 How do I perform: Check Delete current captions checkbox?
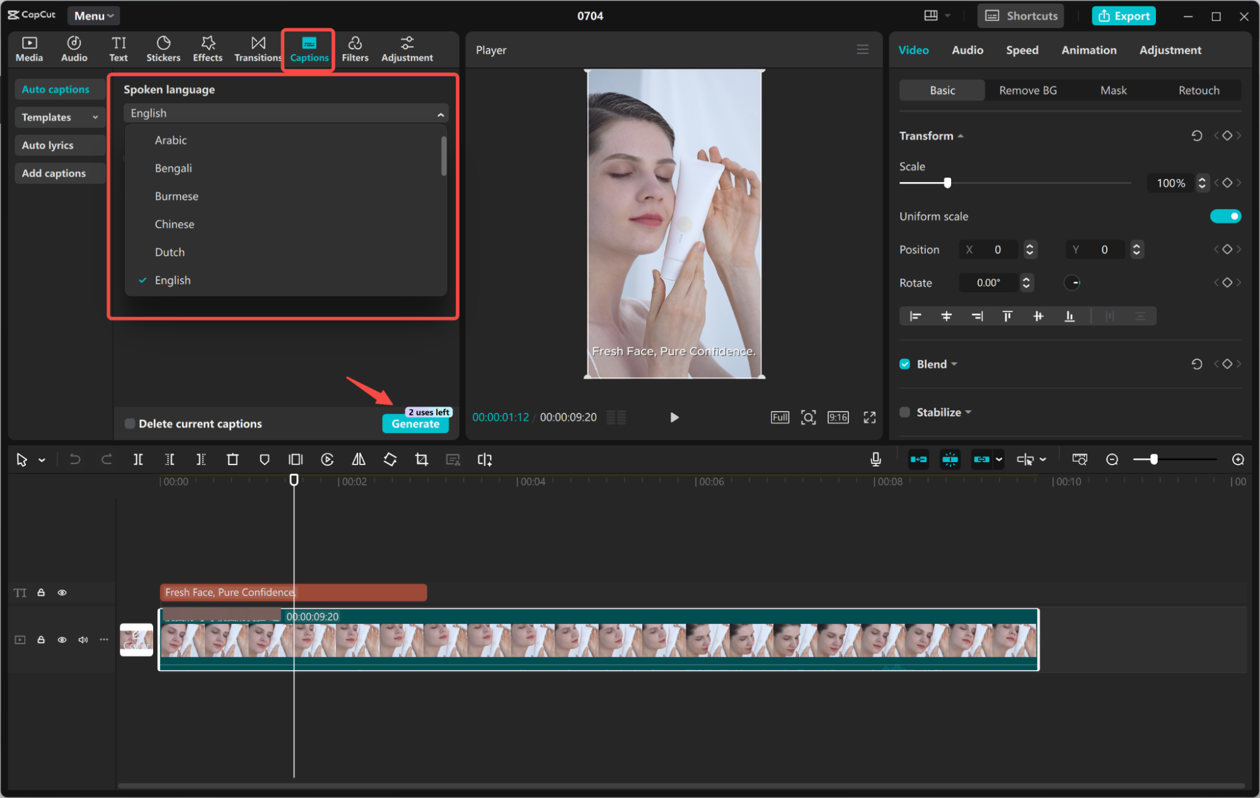[130, 424]
